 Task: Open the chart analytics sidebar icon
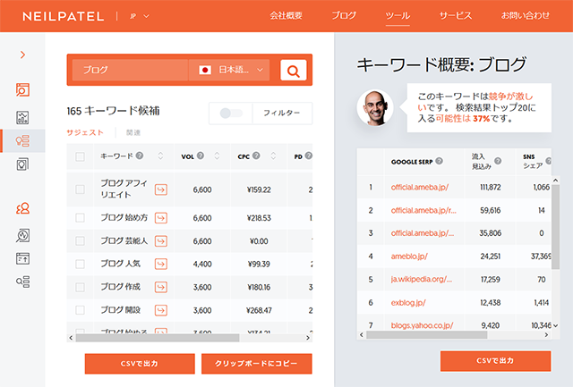coord(22,117)
